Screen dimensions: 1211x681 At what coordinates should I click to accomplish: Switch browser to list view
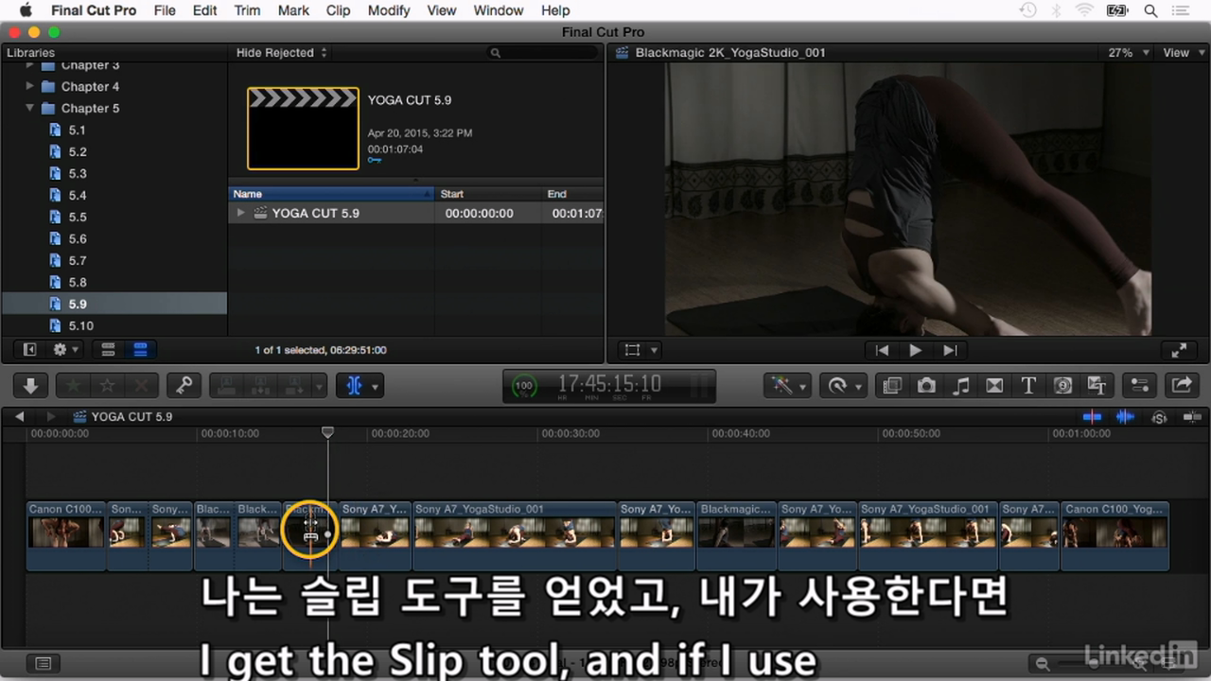tap(140, 350)
